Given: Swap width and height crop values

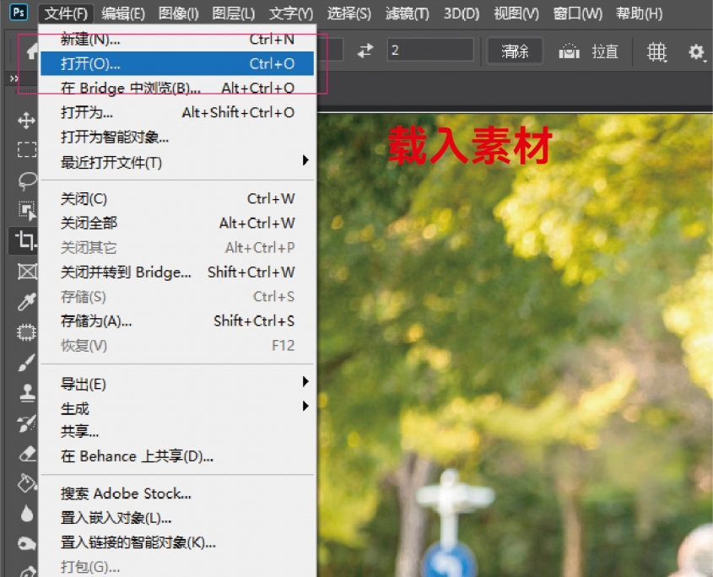Looking at the screenshot, I should click(365, 51).
